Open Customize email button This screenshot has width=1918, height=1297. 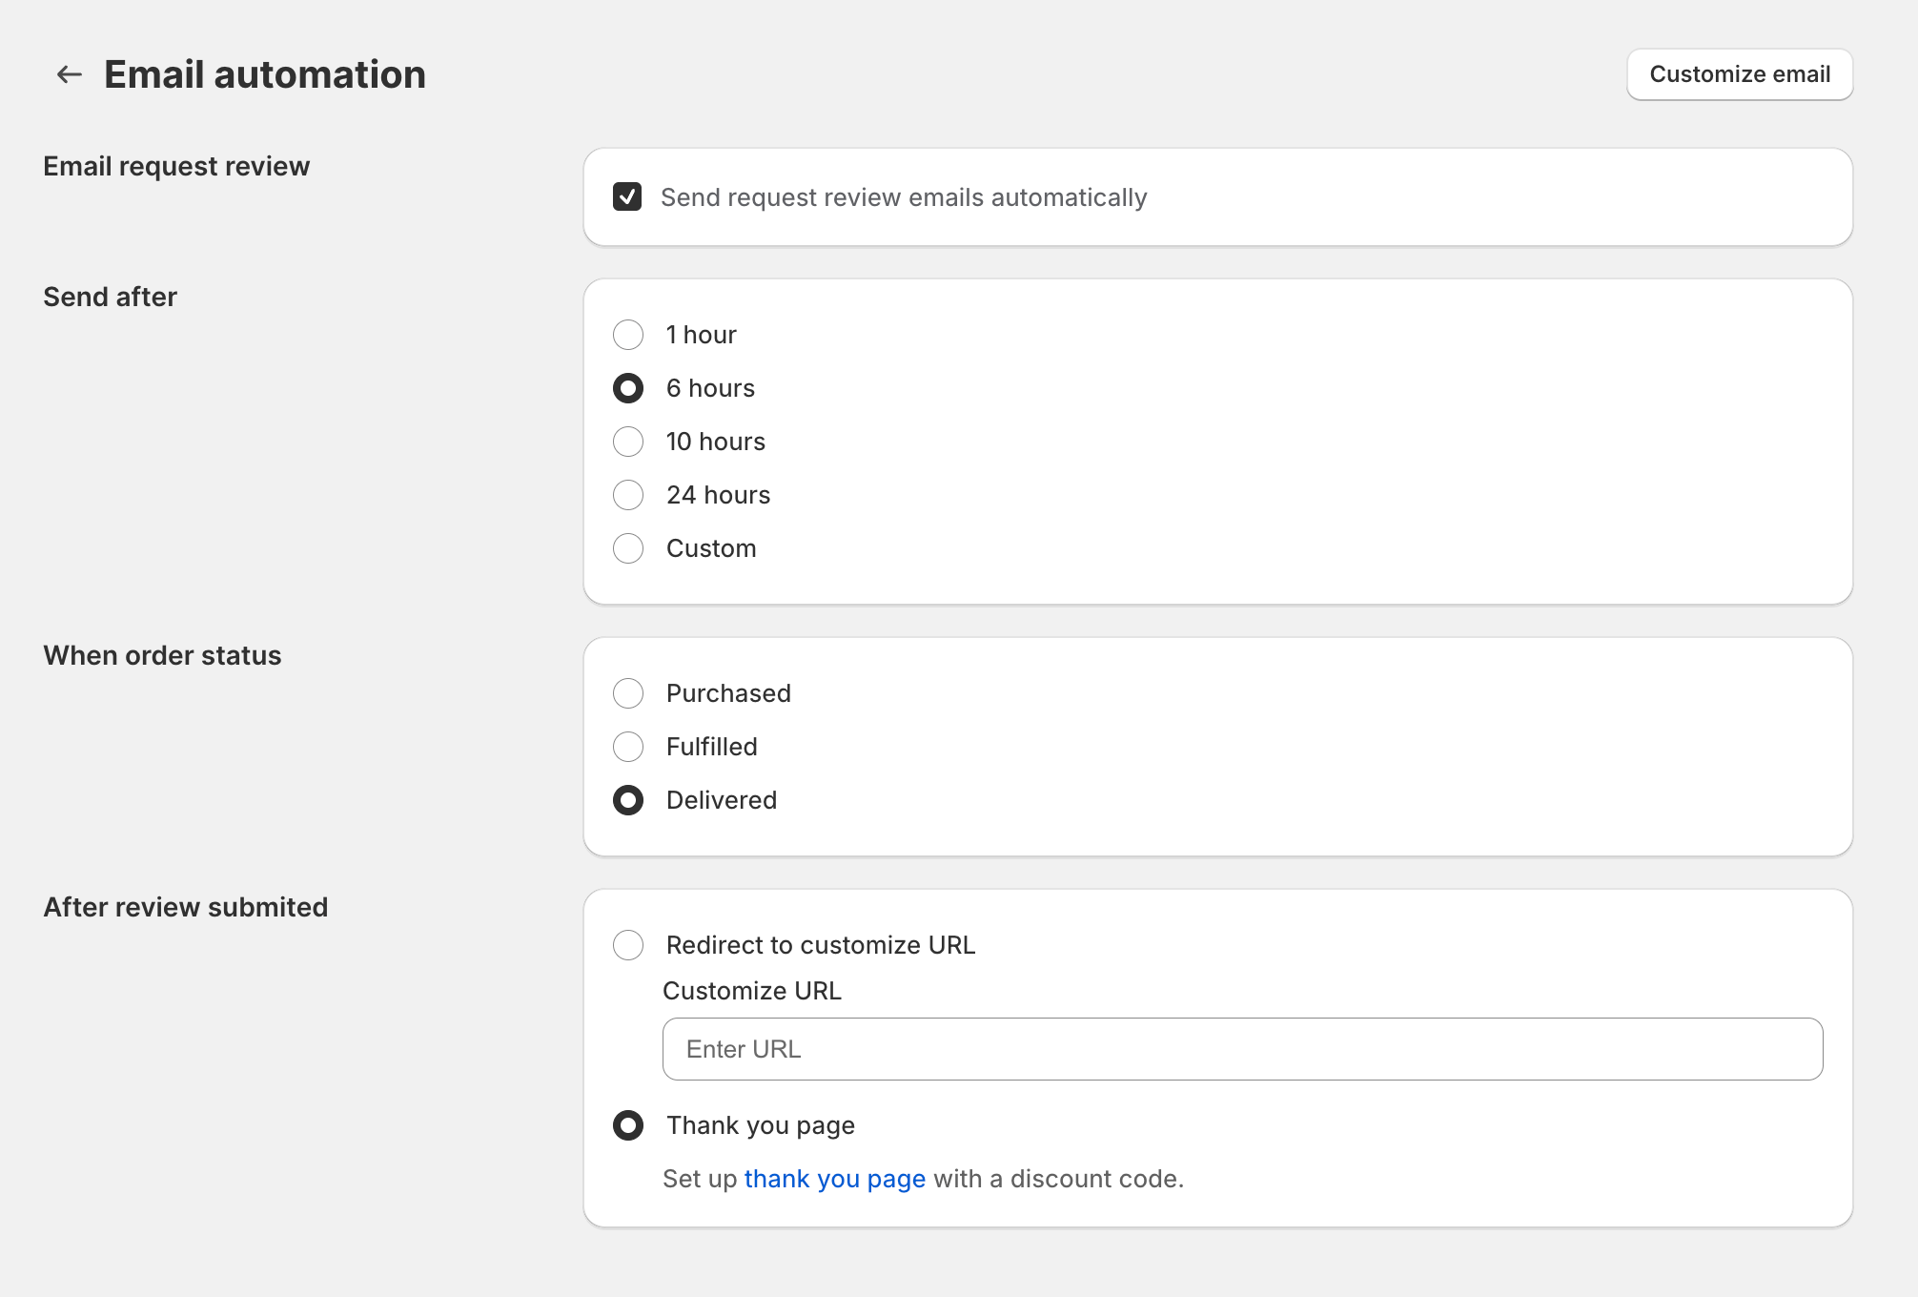point(1739,74)
